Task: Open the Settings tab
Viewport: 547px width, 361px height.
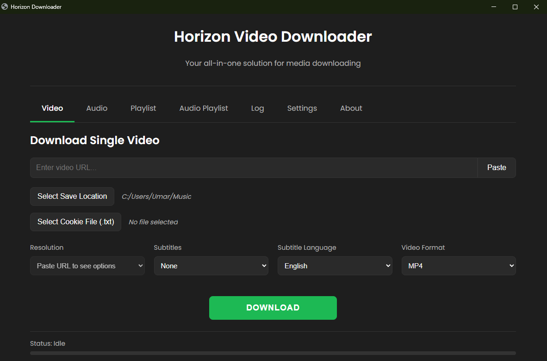Action: tap(302, 108)
